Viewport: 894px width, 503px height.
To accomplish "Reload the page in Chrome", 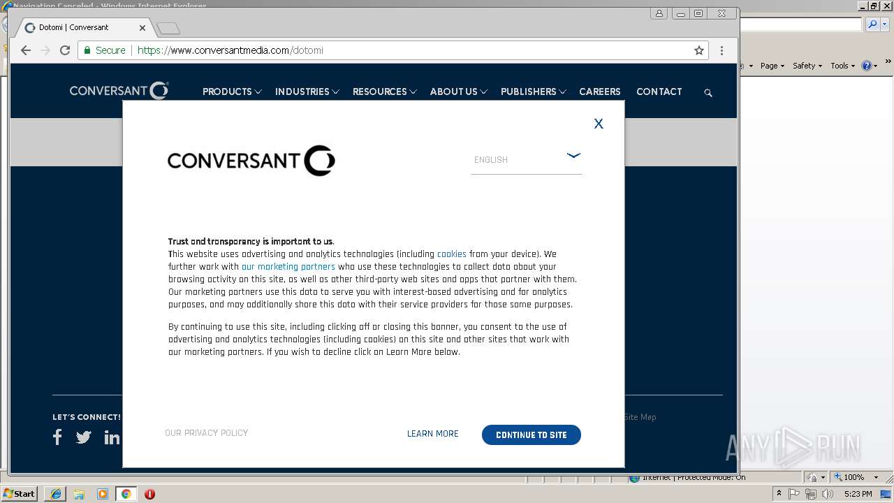I will pos(65,50).
